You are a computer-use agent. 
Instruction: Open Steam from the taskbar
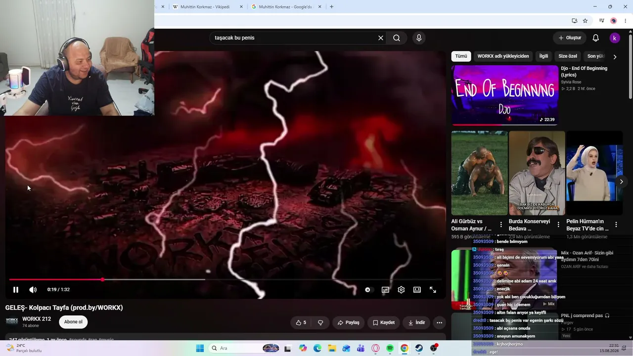[x=419, y=348]
